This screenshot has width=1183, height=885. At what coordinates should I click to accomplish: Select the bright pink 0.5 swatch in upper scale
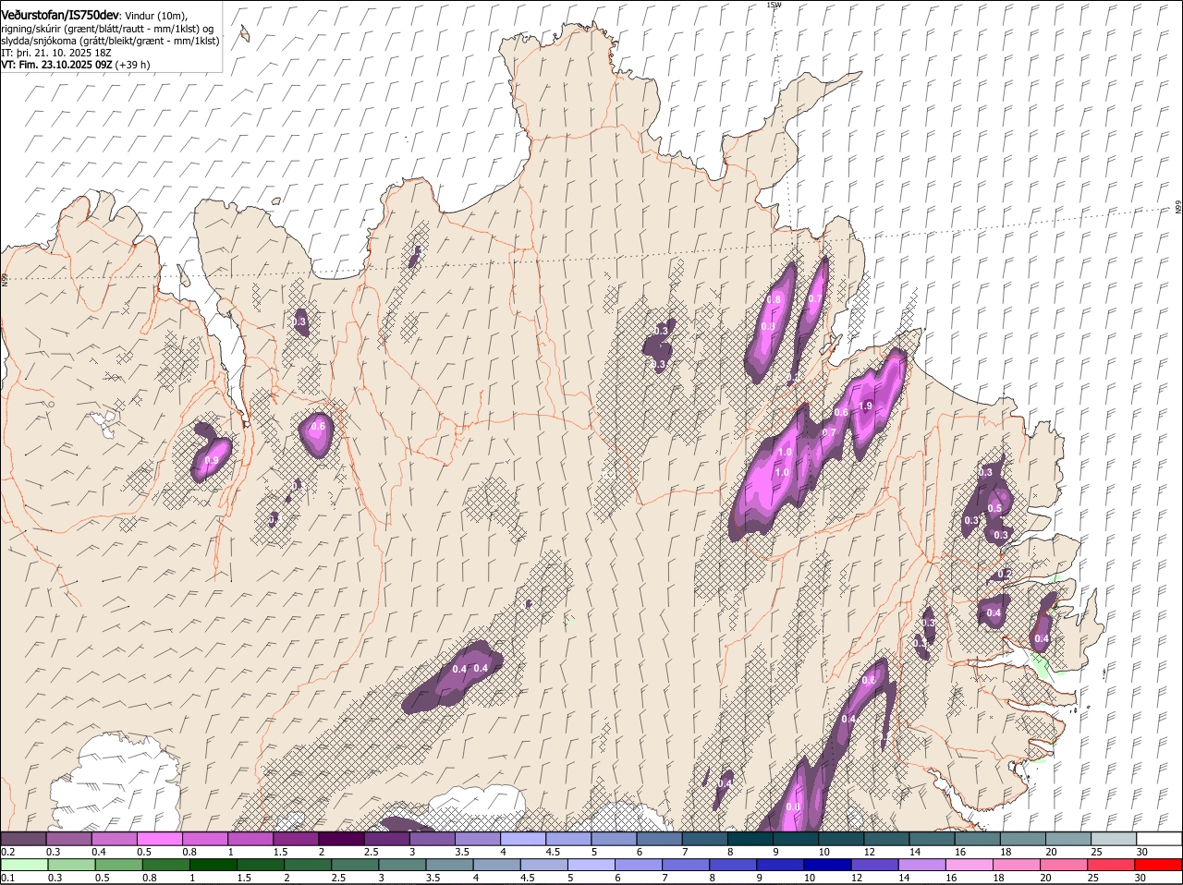160,839
